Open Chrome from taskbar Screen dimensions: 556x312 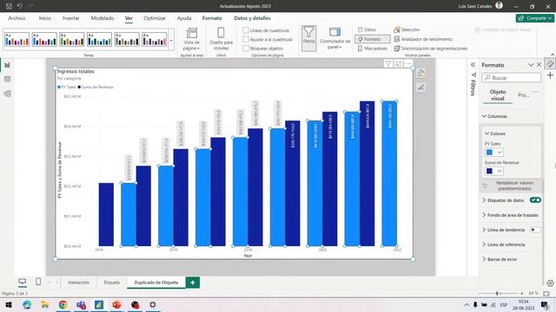pos(63,304)
